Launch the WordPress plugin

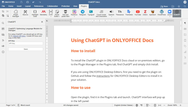[x=162, y=13]
